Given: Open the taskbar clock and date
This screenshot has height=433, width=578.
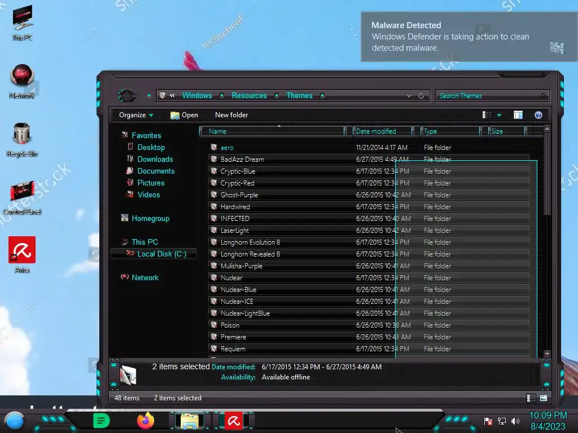Looking at the screenshot, I should pos(548,421).
